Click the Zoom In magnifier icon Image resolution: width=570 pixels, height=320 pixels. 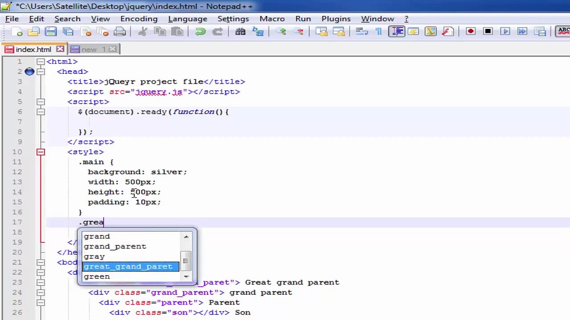[x=281, y=32]
